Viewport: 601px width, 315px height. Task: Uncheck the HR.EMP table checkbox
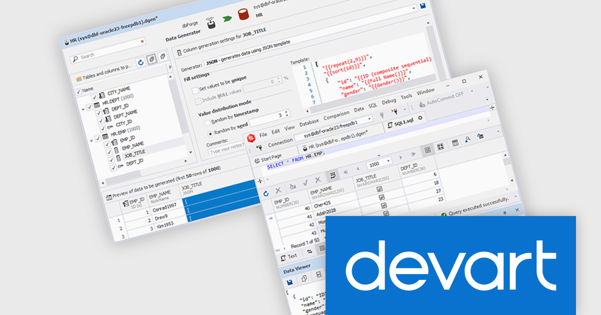click(x=98, y=139)
